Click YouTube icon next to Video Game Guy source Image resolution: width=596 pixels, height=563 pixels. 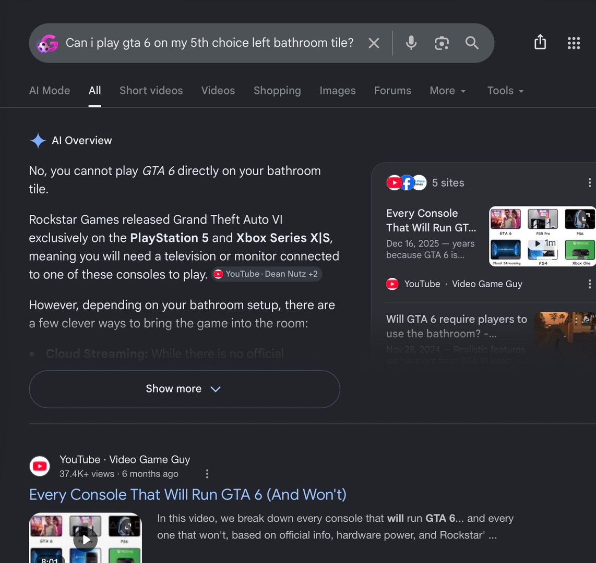pyautogui.click(x=392, y=284)
